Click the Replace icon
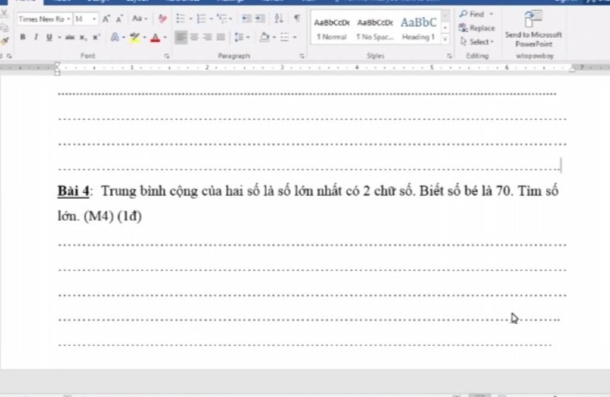 tap(463, 27)
